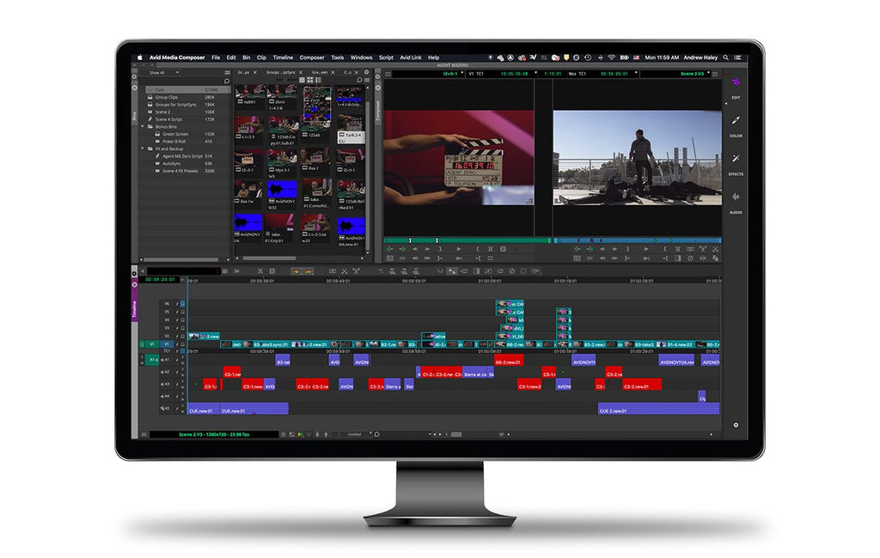Screen dimensions: 880x558
Task: Open the Show All dropdown
Action: [x=163, y=73]
